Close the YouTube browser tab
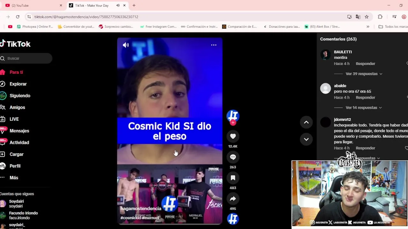This screenshot has width=408, height=229. [61, 5]
